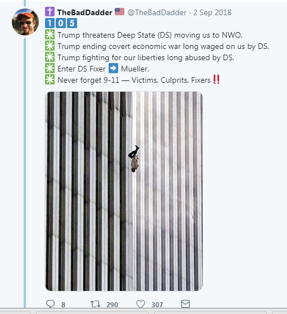Open TheBadDadder's profile picture
Viewport: 287px width, 314px height.
(25, 22)
